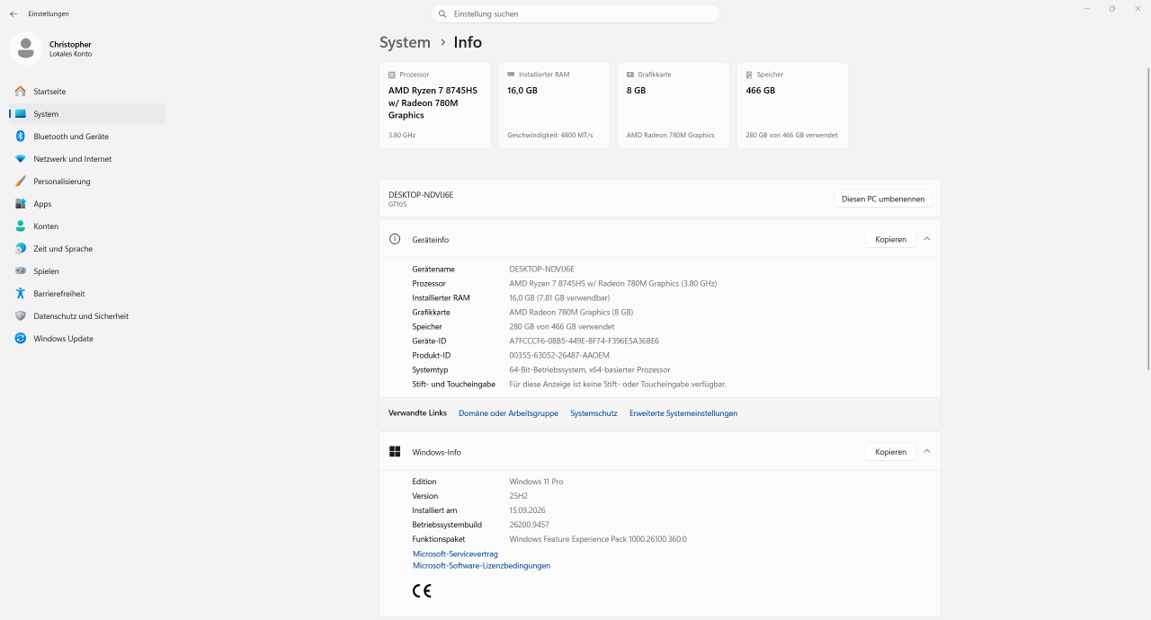Viewport: 1151px width, 620px height.
Task: Click the Bluetooth icon in sidebar
Action: 21,137
